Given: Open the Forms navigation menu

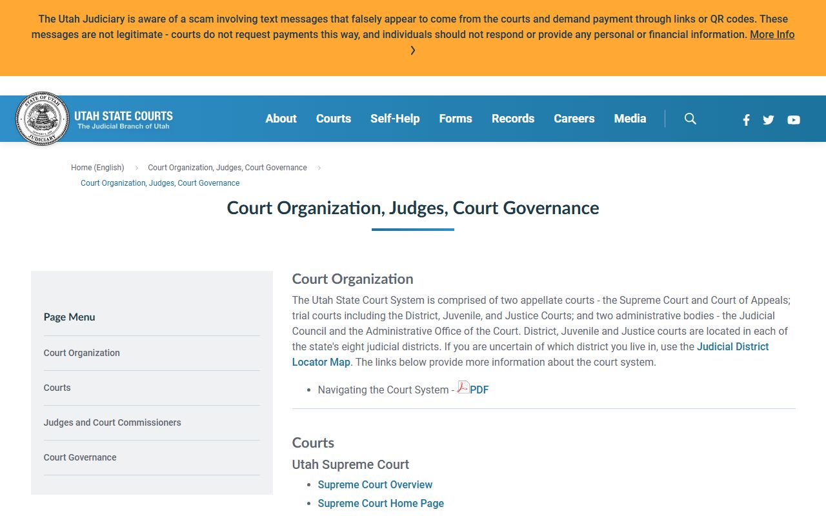Looking at the screenshot, I should click(456, 119).
